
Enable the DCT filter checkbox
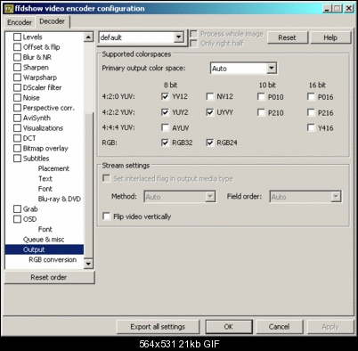point(17,138)
